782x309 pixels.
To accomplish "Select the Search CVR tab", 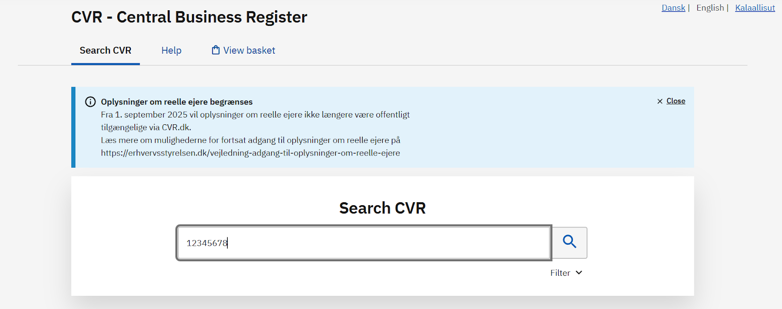I will tap(105, 50).
